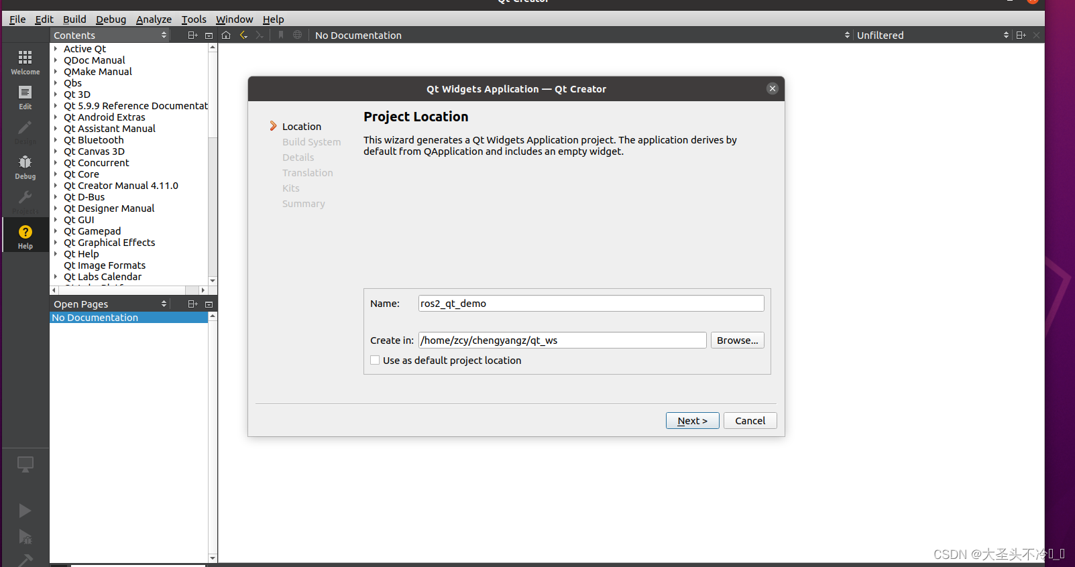Open the Welcome mode
1075x567 pixels.
25,62
